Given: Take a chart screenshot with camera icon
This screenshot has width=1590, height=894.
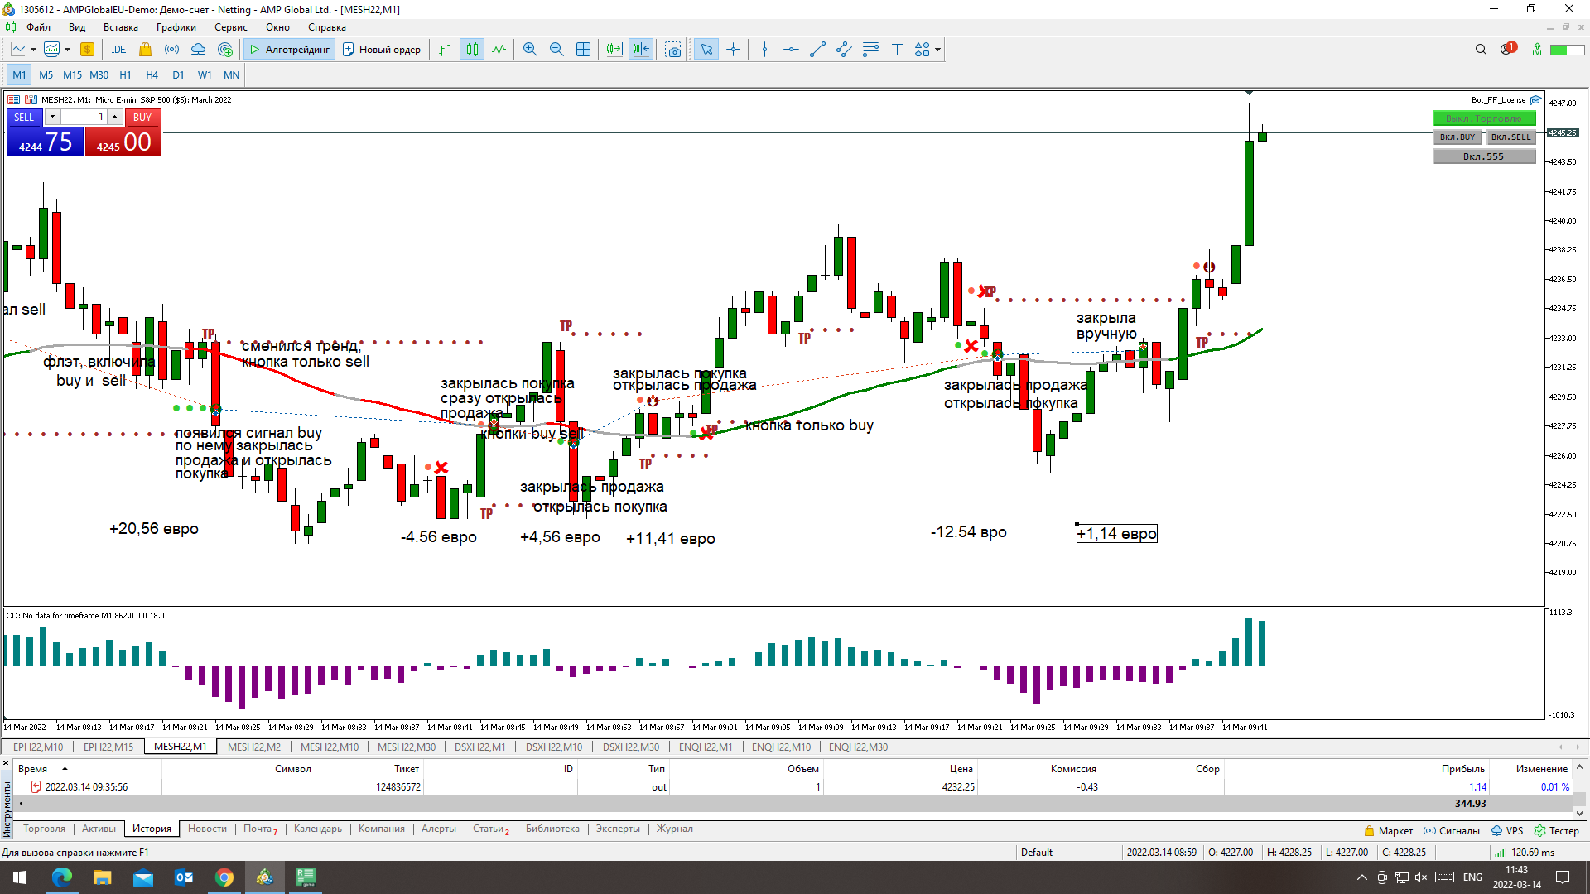Looking at the screenshot, I should [x=673, y=50].
